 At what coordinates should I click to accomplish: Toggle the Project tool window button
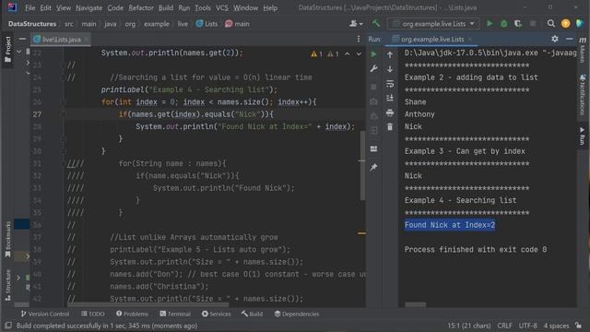click(x=7, y=50)
